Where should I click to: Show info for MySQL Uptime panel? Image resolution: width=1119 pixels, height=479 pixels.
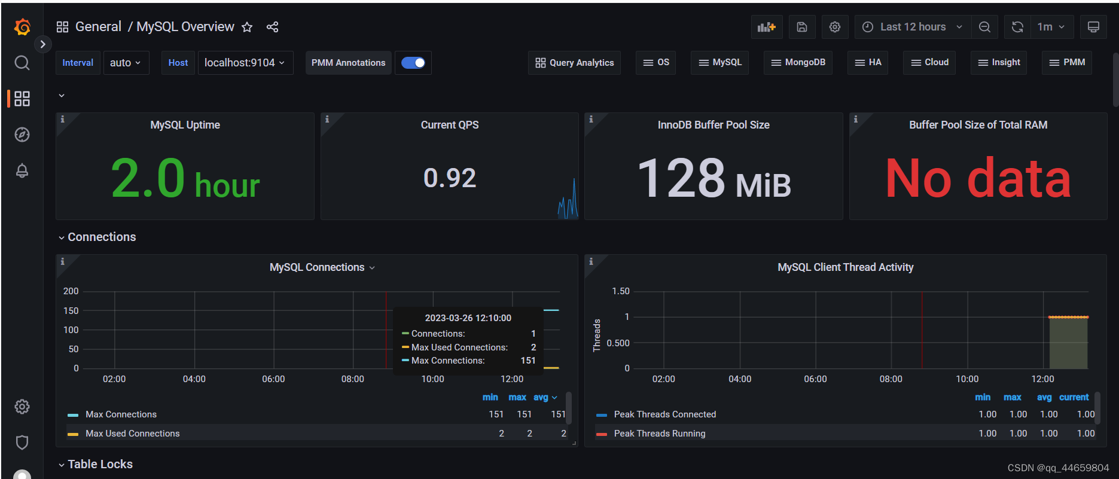62,119
